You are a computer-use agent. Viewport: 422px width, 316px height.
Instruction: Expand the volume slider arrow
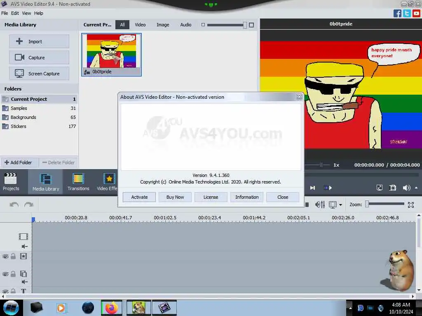(x=416, y=188)
